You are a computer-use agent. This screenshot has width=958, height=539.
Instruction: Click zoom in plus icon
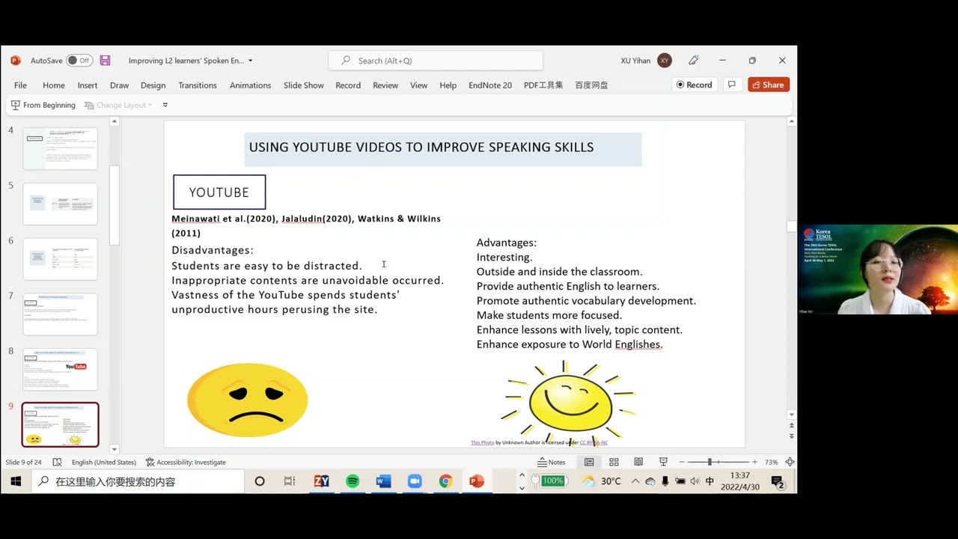[x=754, y=462]
